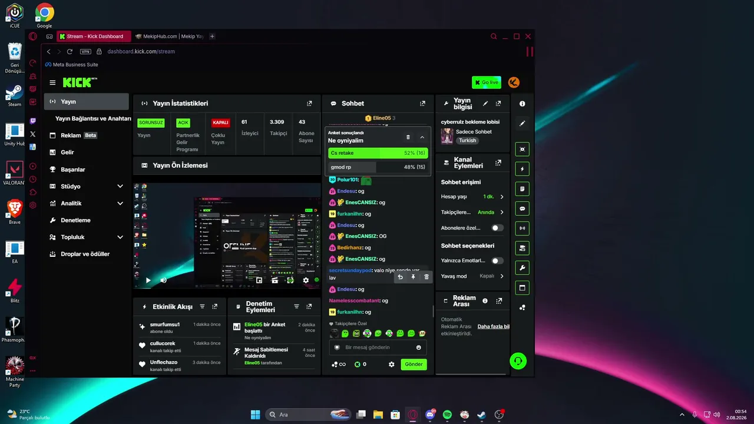
Task: Collapse the poll results box
Action: click(422, 137)
